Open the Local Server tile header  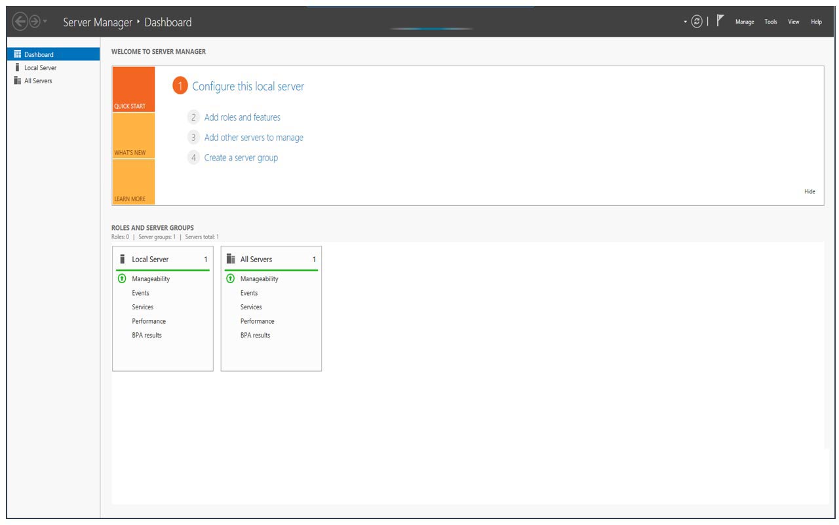click(x=163, y=260)
